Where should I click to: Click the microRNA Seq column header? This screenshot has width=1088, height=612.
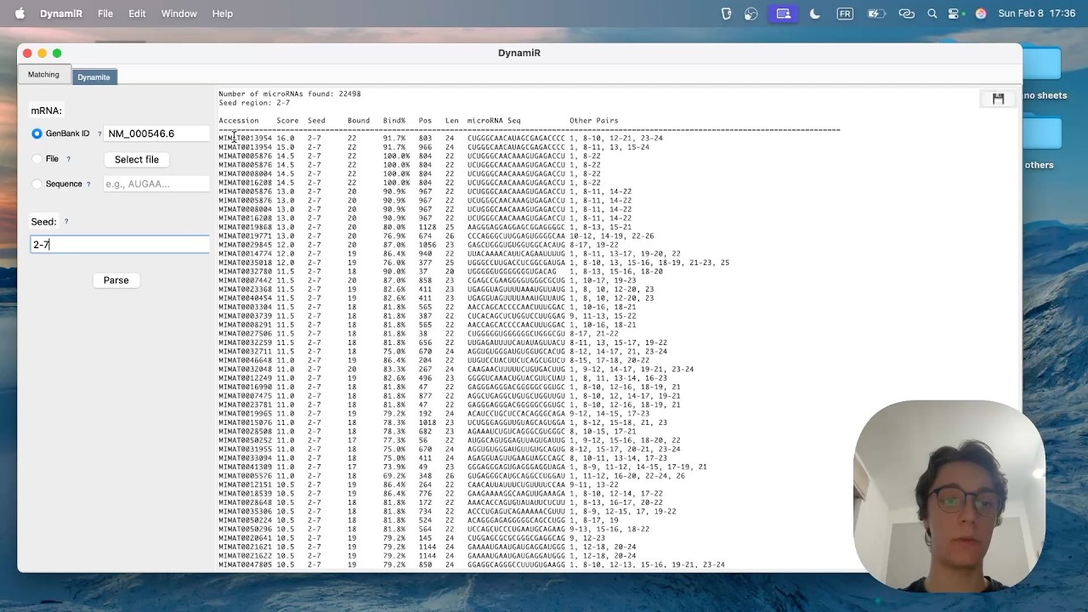coord(494,121)
